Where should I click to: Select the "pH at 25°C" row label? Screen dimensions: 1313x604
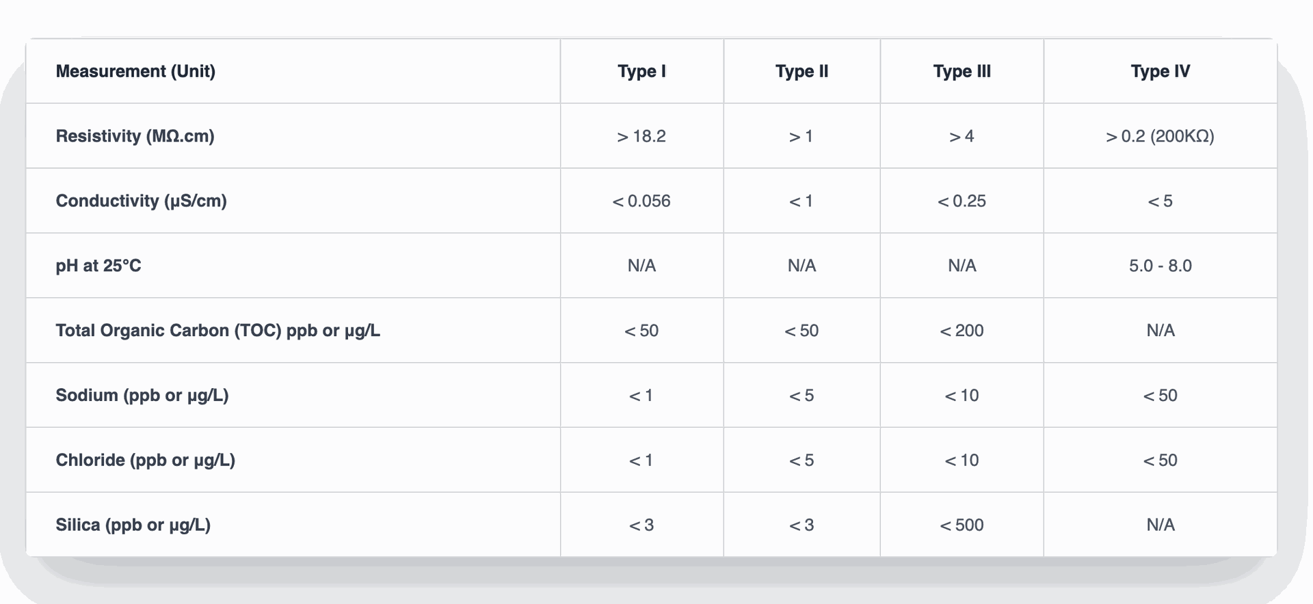98,266
